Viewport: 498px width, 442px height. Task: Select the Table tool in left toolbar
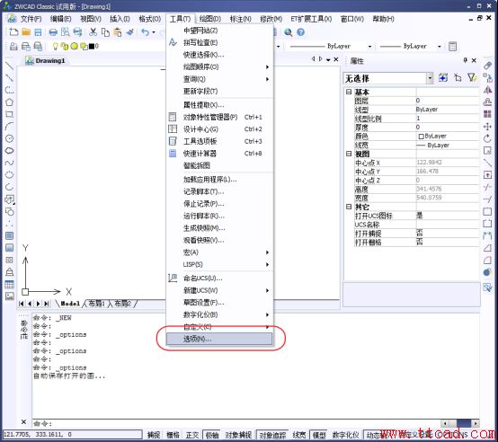click(x=10, y=284)
